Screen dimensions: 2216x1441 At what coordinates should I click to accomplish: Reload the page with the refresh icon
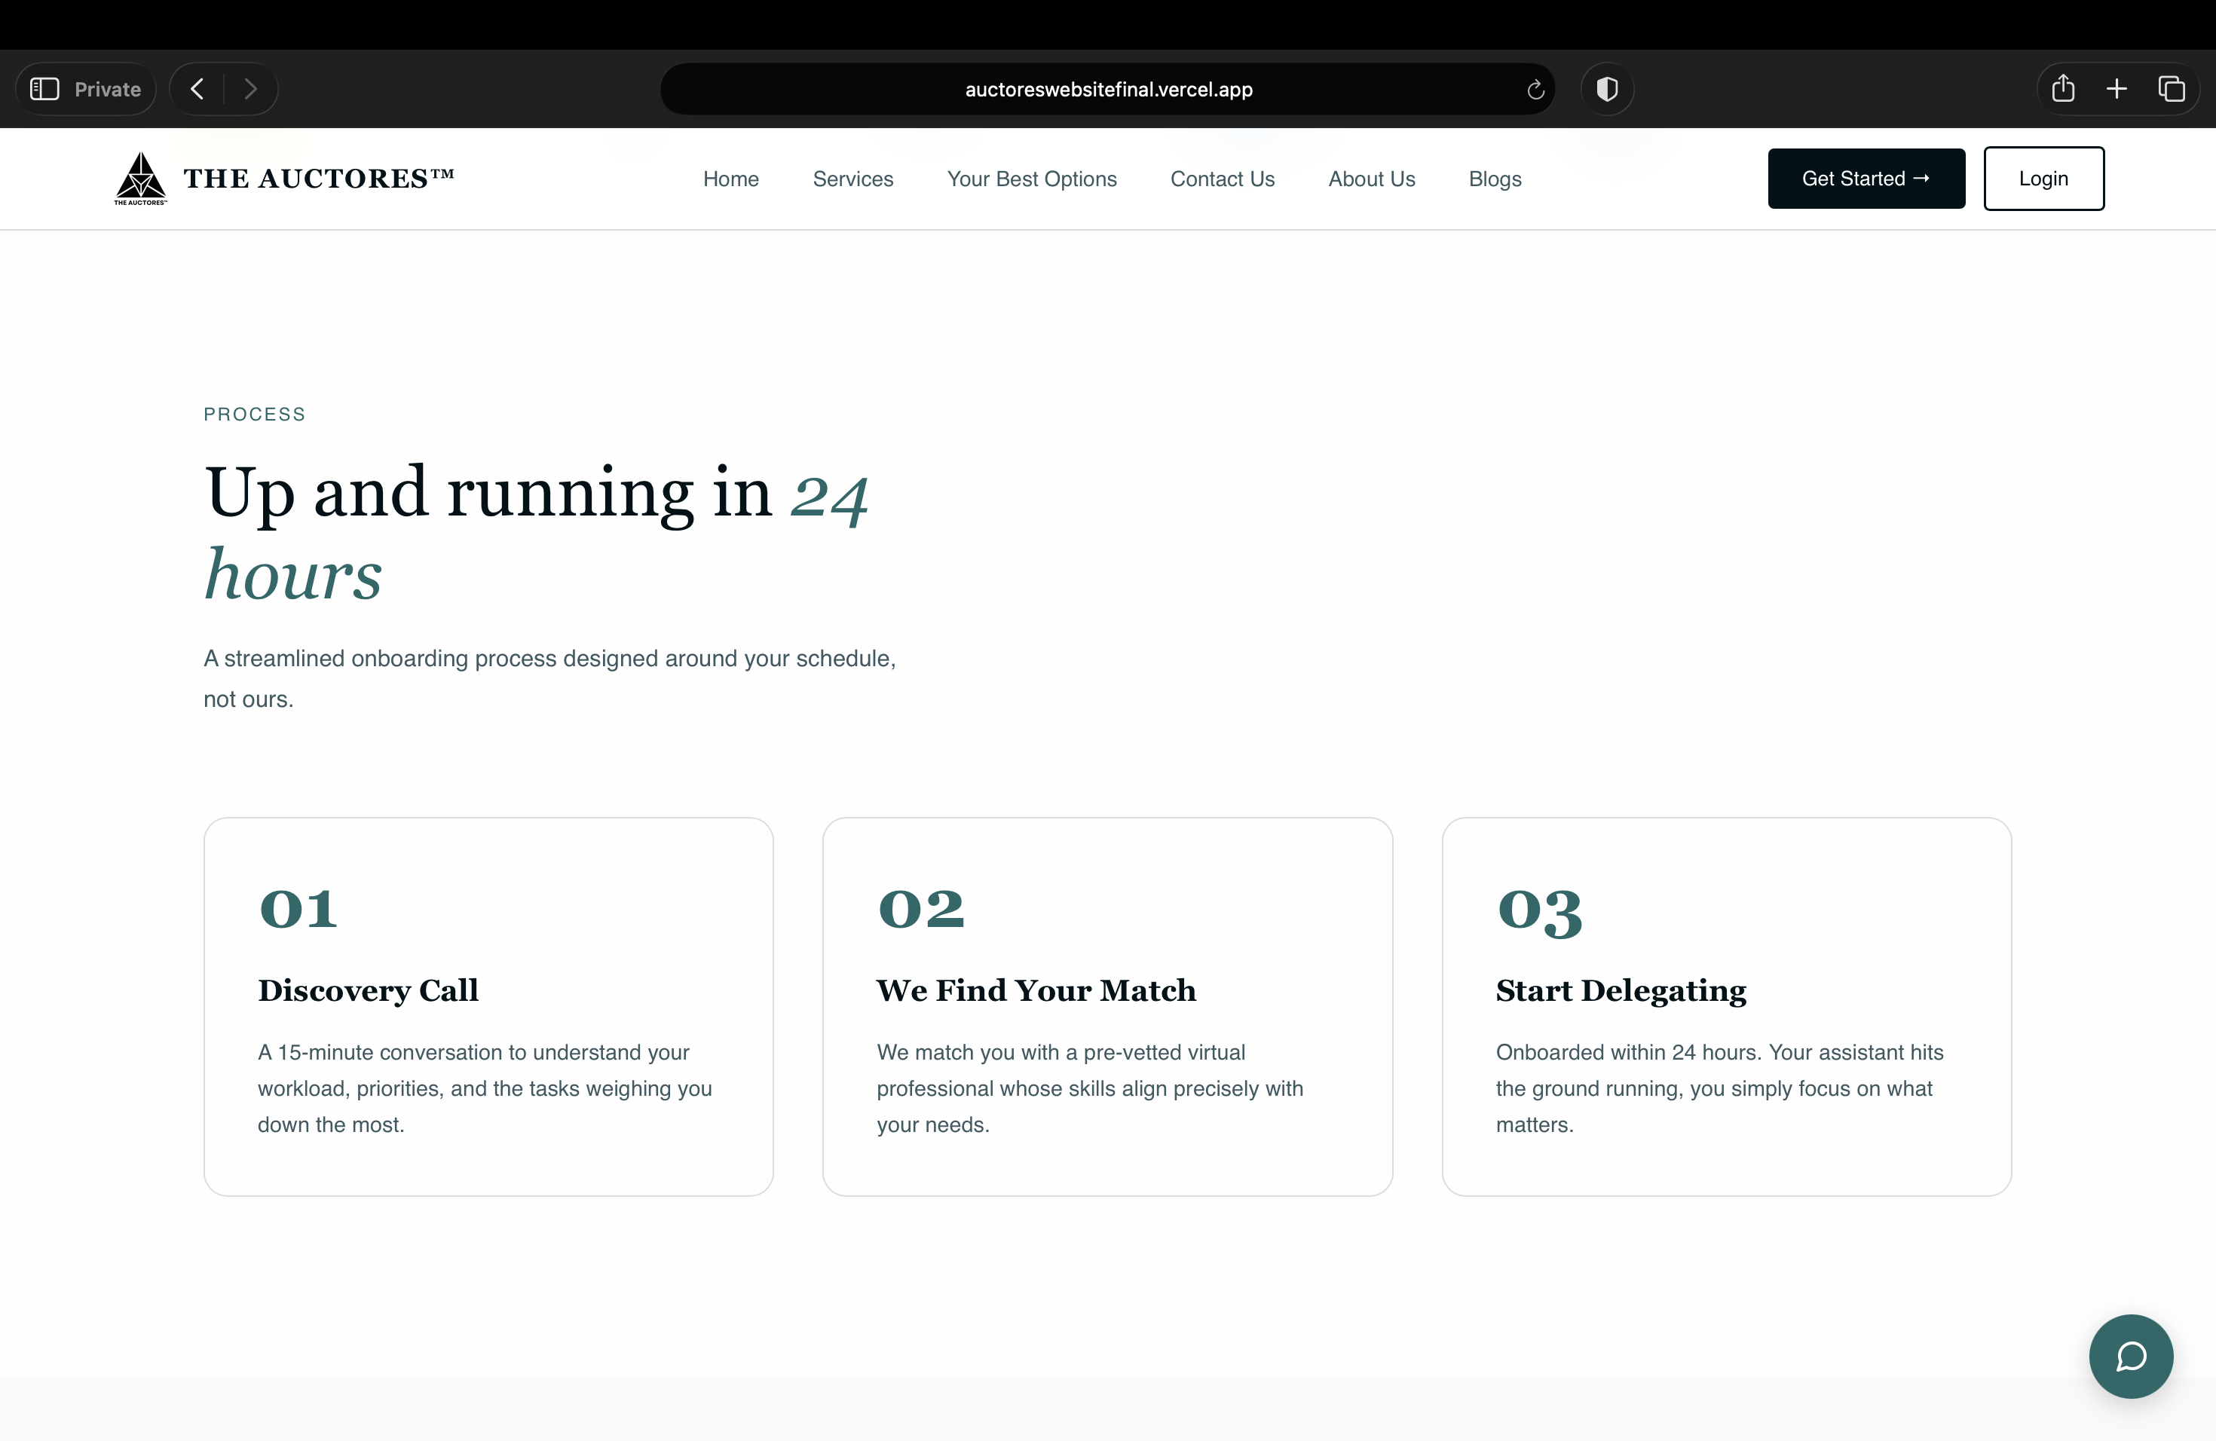point(1535,90)
